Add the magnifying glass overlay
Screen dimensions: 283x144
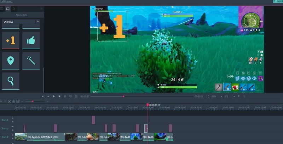(11, 81)
